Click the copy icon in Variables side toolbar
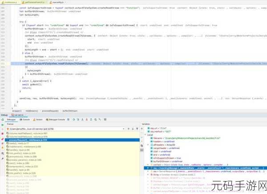This screenshot has width=267, height=194. tap(142, 146)
